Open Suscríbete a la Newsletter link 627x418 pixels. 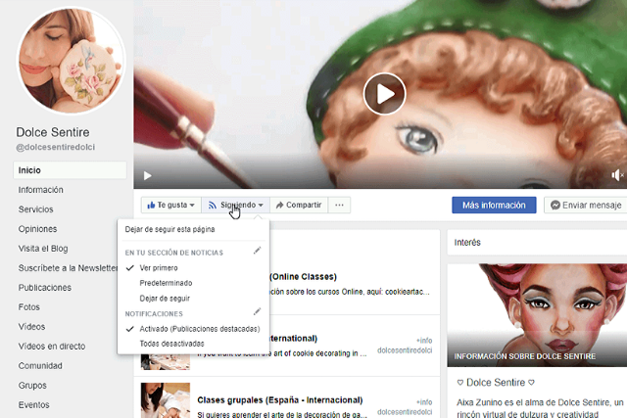(68, 268)
